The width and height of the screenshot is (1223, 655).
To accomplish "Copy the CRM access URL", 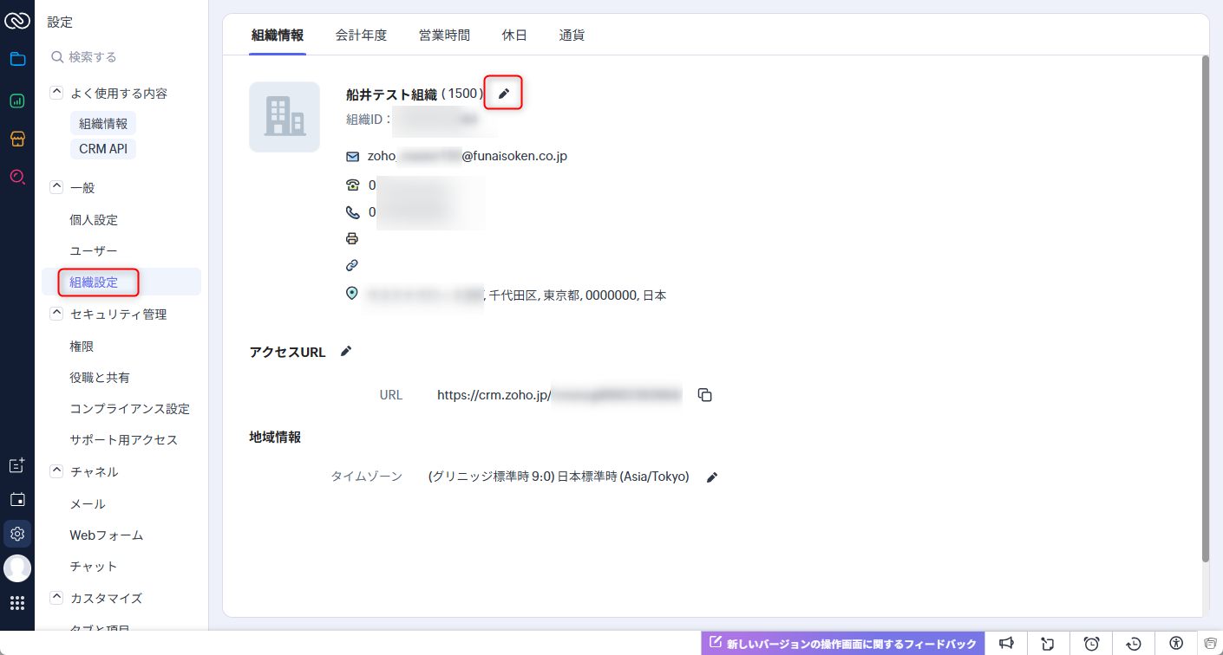I will click(705, 395).
